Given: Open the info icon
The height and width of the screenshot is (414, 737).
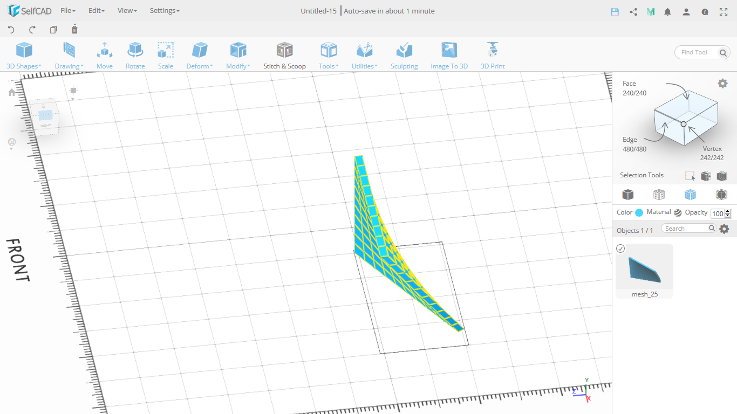Looking at the screenshot, I should [x=705, y=12].
